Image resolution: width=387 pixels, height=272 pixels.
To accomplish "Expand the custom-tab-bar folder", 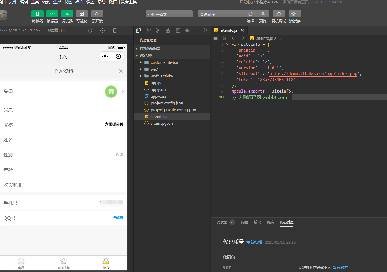I will point(141,62).
